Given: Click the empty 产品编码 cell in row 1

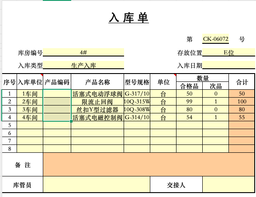Looking at the screenshot, I should coord(57,94).
